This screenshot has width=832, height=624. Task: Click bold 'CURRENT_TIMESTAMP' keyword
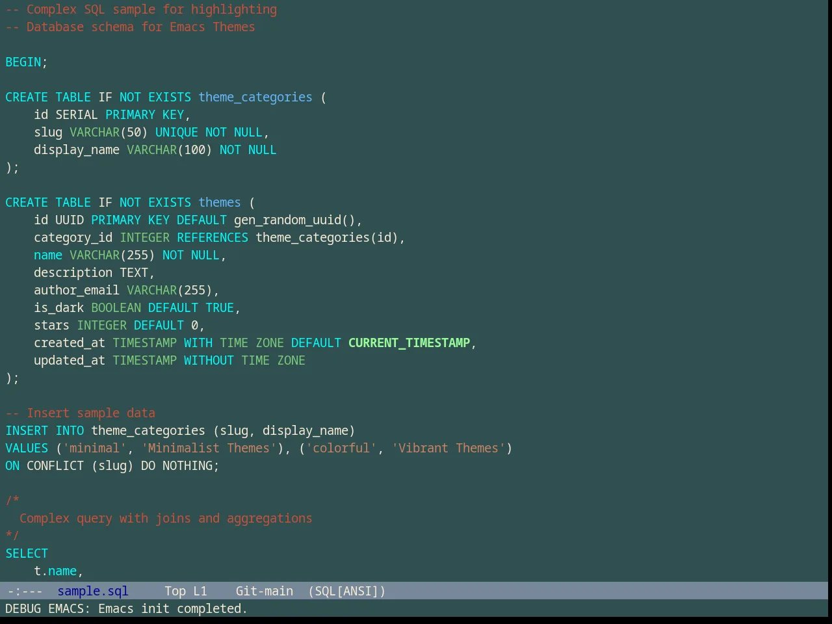coord(409,343)
